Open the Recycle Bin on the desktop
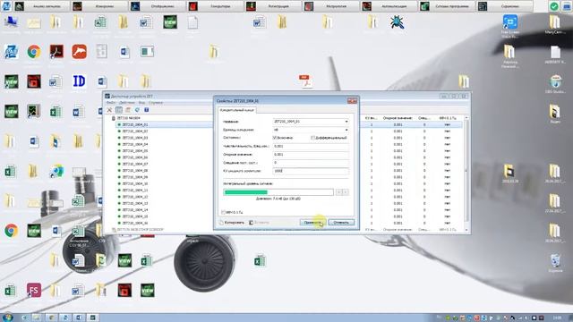The width and height of the screenshot is (573, 322). (x=555, y=262)
